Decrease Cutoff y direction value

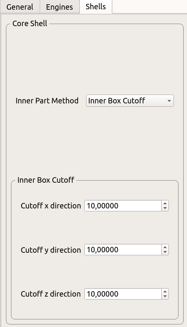[x=165, y=252]
